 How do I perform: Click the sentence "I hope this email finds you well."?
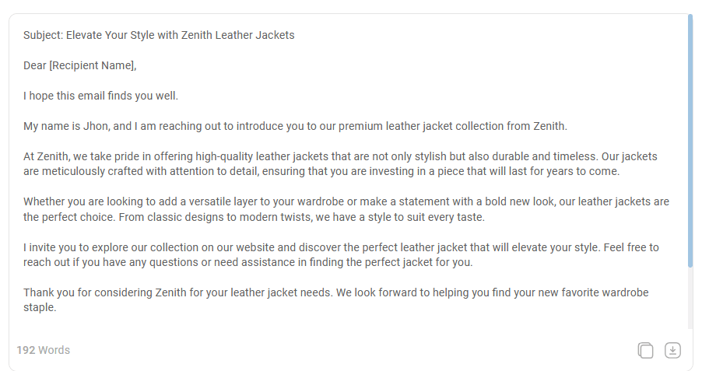(x=100, y=96)
